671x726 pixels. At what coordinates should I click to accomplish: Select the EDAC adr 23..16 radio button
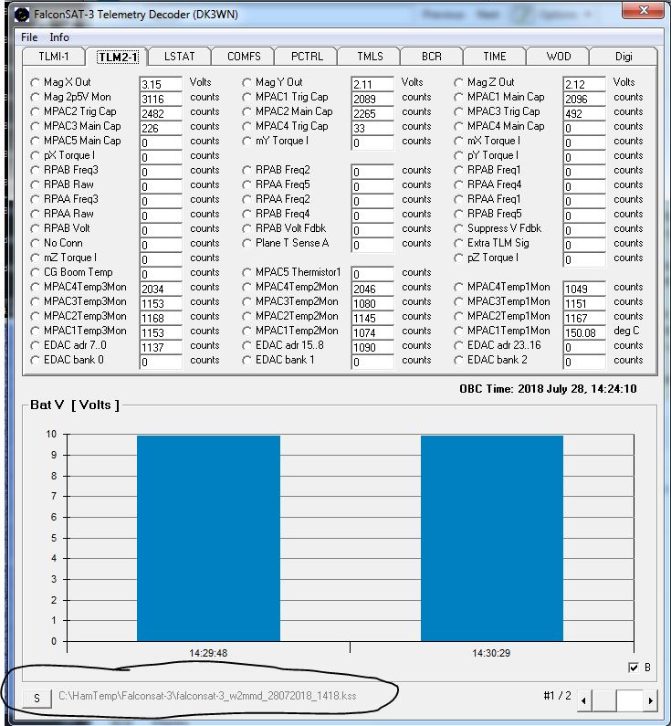(x=458, y=345)
